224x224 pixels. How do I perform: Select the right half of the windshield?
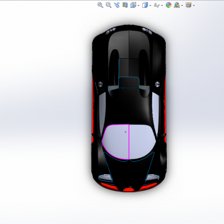[142, 142]
